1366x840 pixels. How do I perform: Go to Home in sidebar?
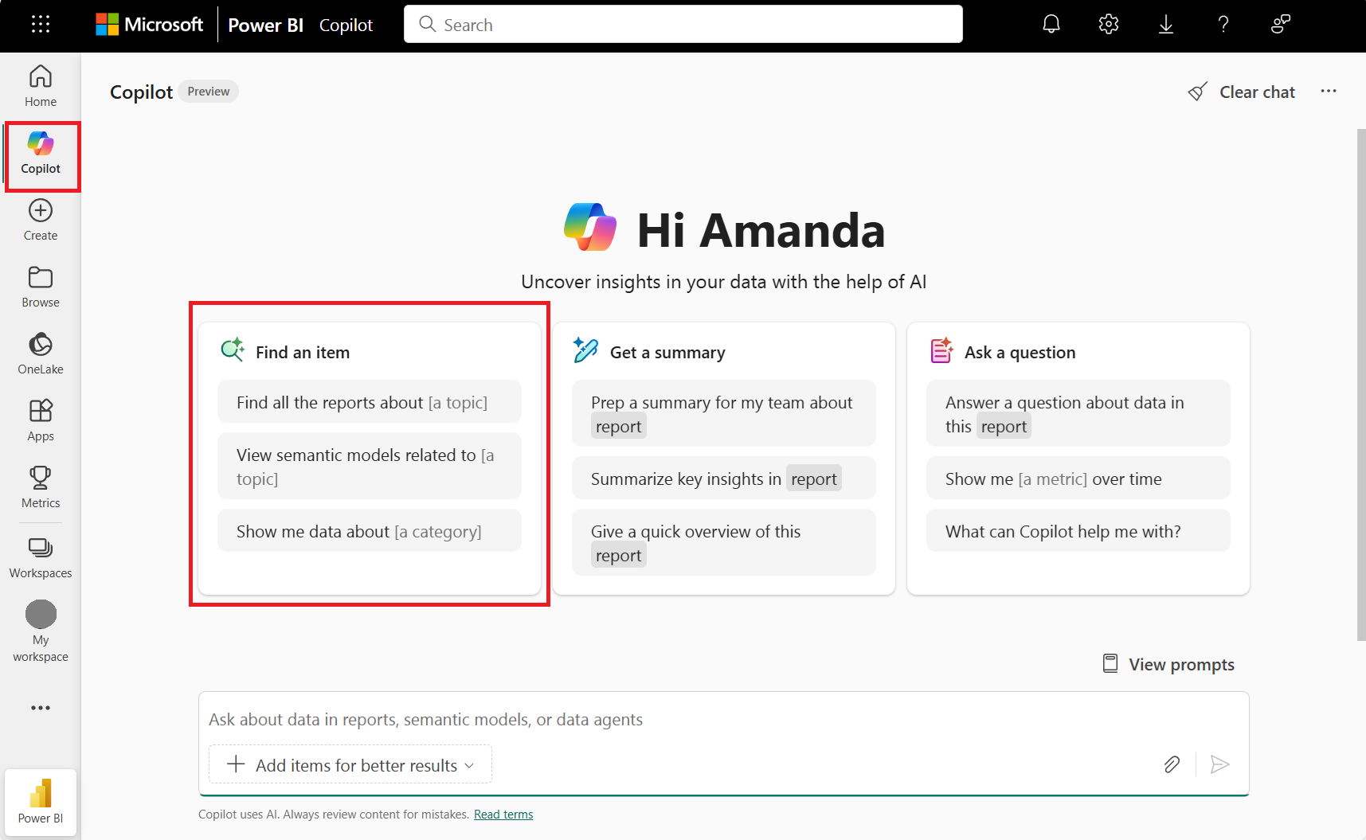41,86
